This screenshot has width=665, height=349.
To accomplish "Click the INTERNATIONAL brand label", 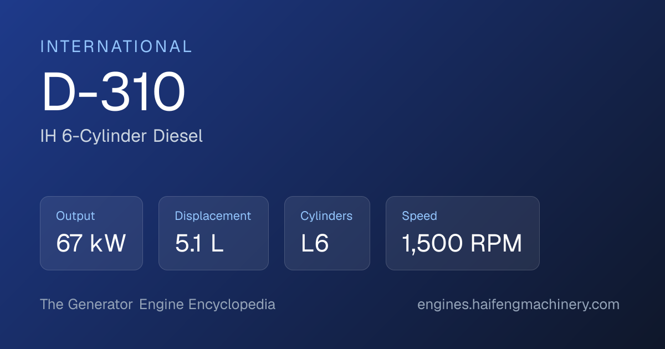I will tap(116, 47).
